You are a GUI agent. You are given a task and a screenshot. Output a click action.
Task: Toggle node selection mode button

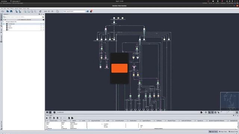coord(209,112)
